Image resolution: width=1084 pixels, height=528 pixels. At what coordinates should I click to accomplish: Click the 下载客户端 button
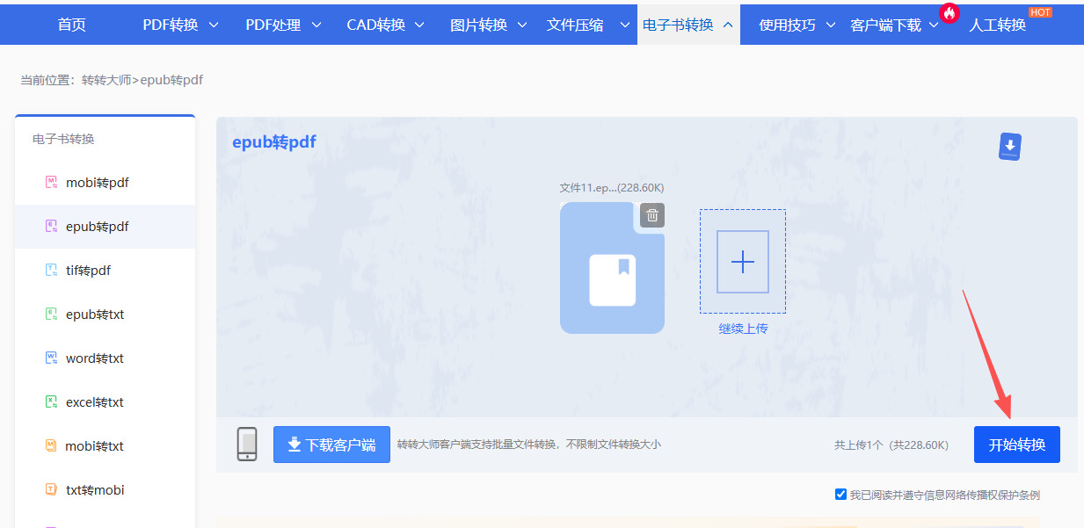331,445
